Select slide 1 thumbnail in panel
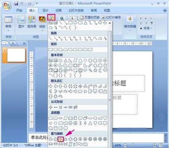The height and width of the screenshot is (148, 169). 16,55
